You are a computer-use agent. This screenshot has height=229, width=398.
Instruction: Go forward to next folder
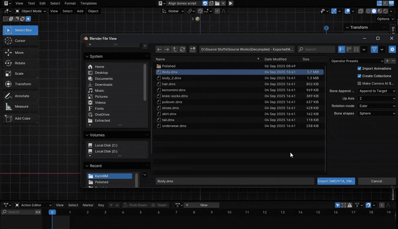tap(167, 49)
